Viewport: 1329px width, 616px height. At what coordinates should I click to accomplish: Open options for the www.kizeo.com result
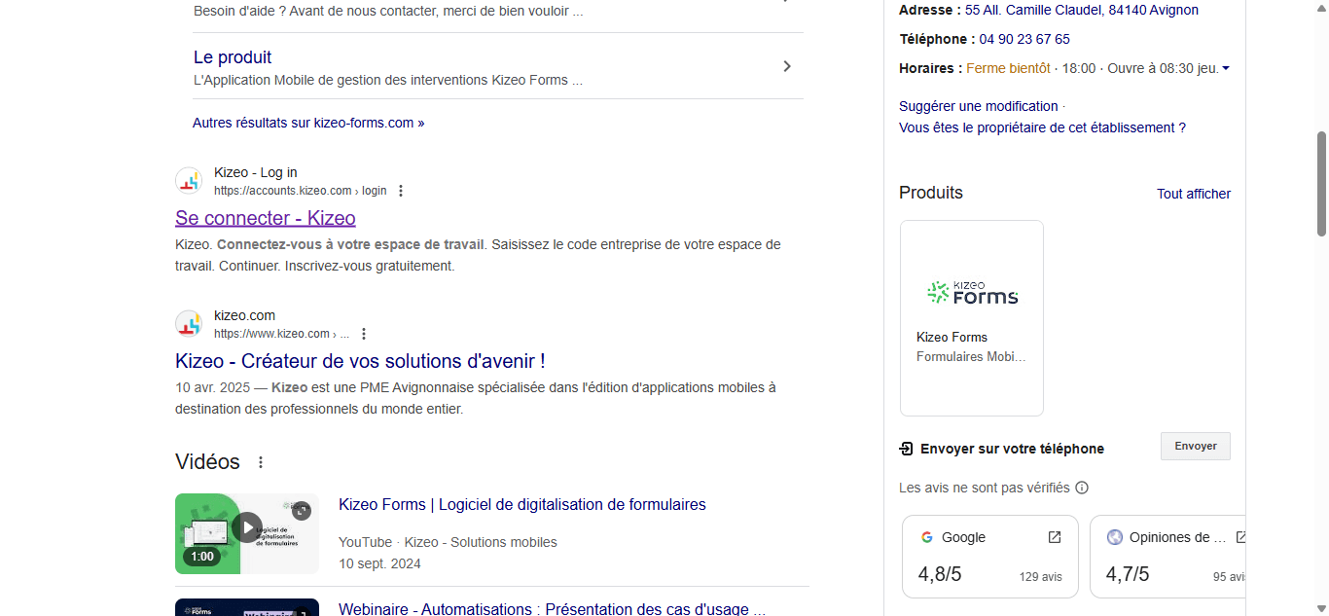click(364, 334)
